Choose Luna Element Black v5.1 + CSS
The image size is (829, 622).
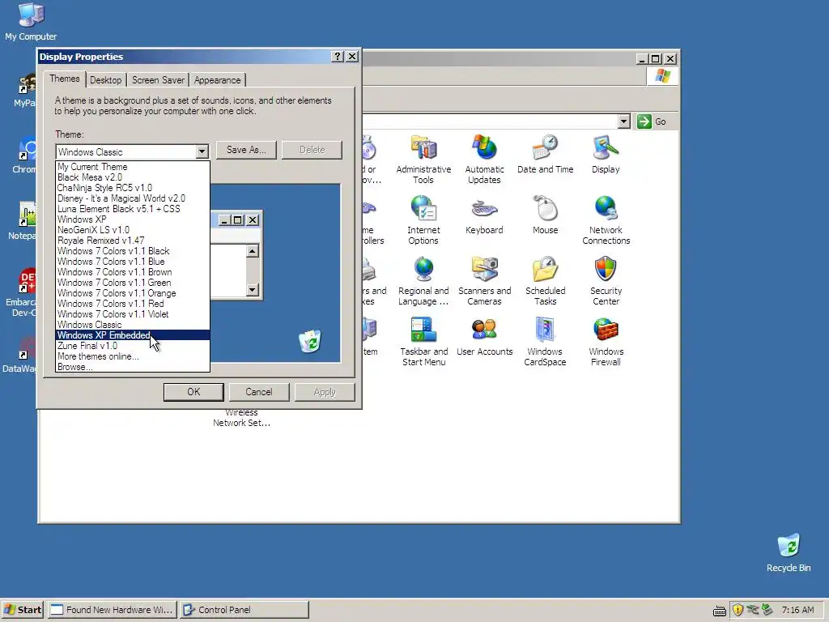point(133,209)
